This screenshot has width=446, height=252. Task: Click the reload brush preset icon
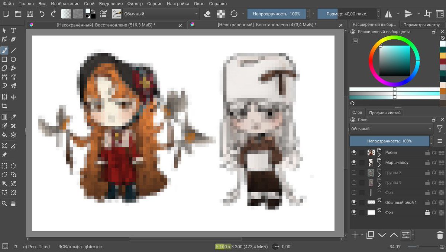tap(234, 14)
